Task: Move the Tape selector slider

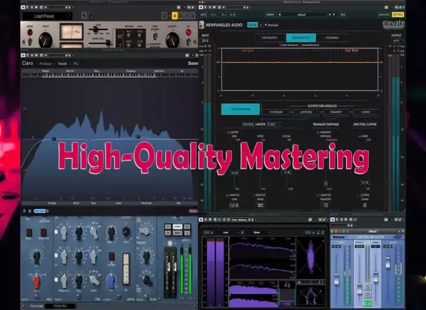Action: tap(95, 29)
